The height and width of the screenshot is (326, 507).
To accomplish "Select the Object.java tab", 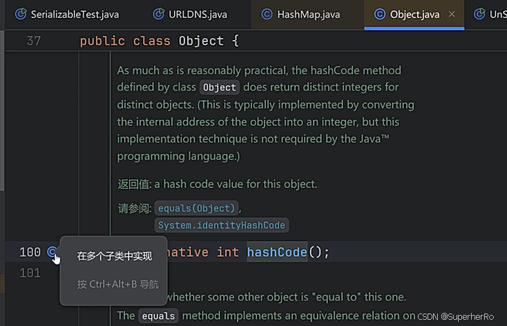I will [414, 15].
